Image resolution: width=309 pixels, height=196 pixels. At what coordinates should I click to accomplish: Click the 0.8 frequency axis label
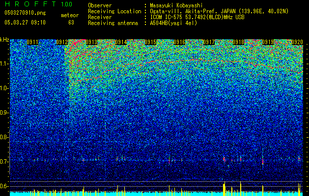tap(4, 137)
